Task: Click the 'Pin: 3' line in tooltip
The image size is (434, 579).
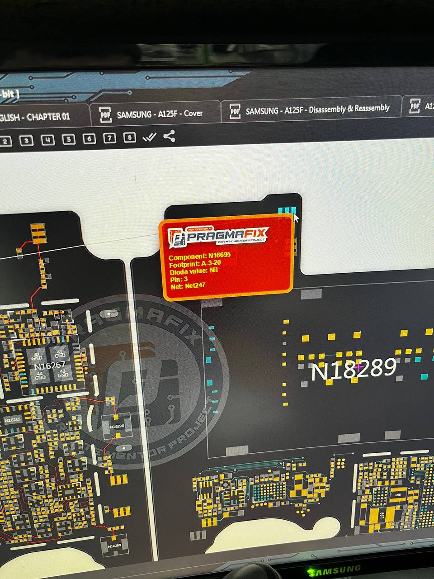Action: [x=179, y=279]
